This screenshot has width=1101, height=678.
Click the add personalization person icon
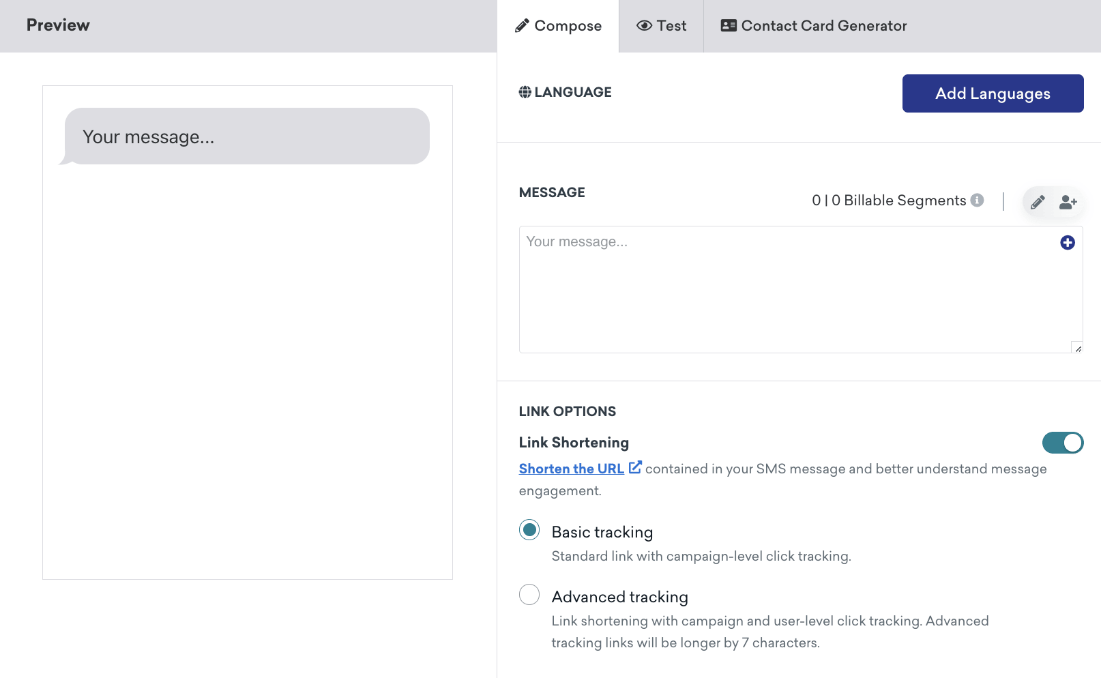coord(1067,202)
